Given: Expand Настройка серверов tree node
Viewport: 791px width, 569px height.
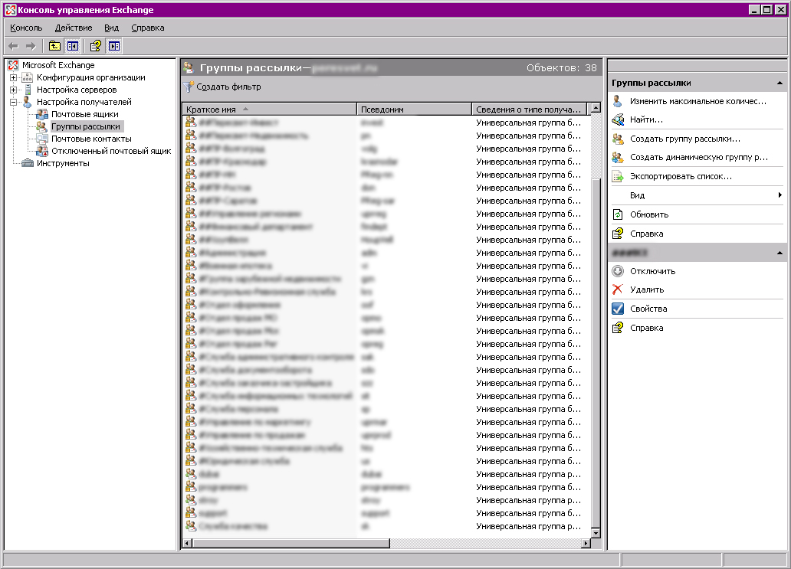Looking at the screenshot, I should (14, 90).
